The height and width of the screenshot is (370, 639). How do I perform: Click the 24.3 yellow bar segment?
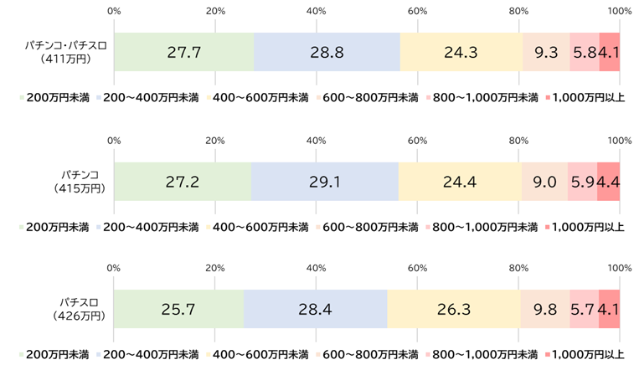[x=461, y=52]
